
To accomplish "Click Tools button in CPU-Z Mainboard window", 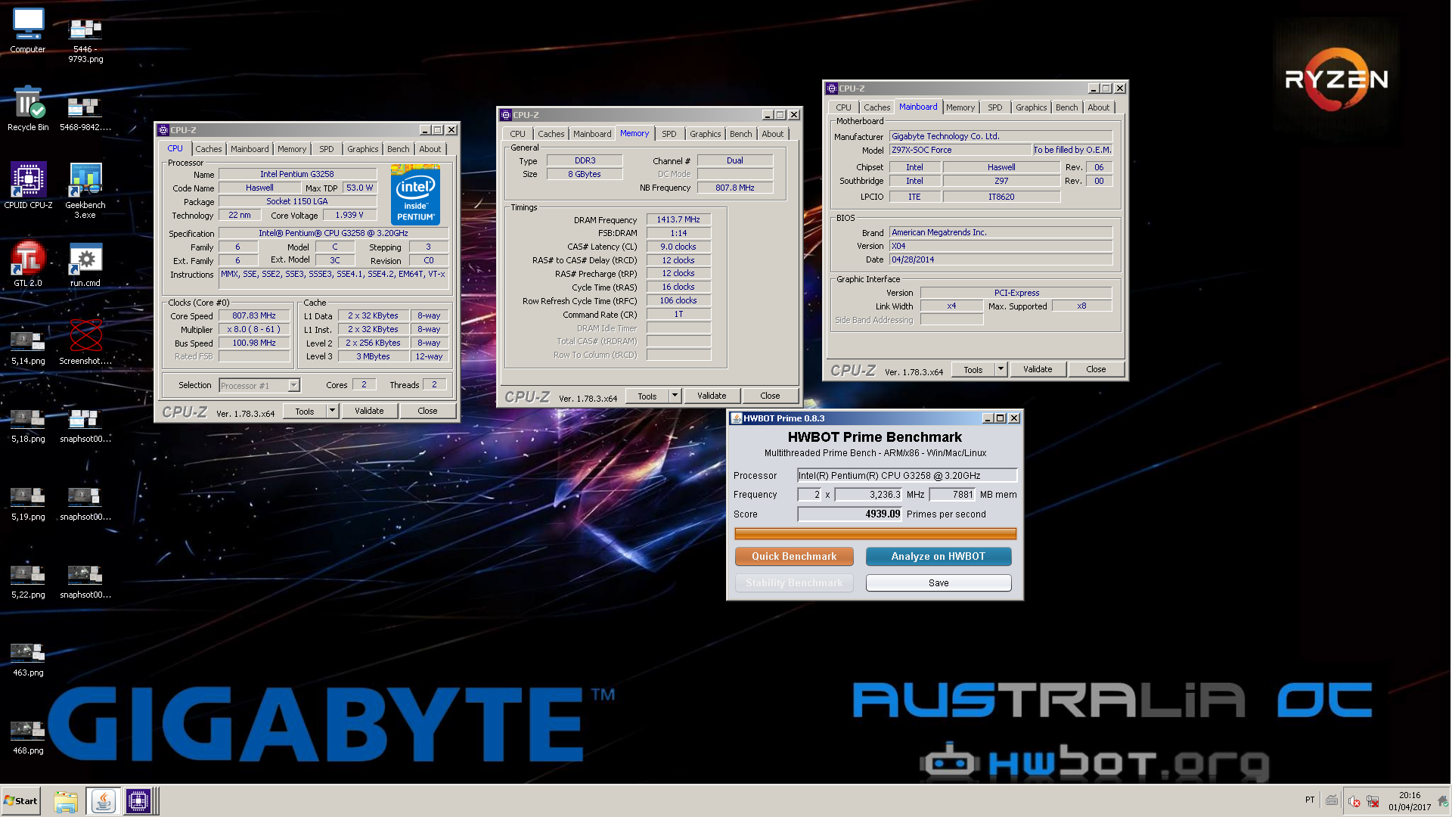I will coord(973,369).
